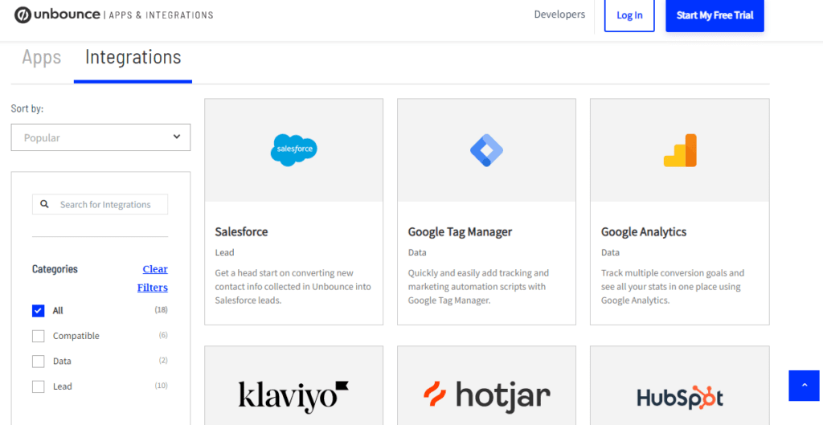
Task: Click Start My Free Trial button
Action: click(x=714, y=15)
